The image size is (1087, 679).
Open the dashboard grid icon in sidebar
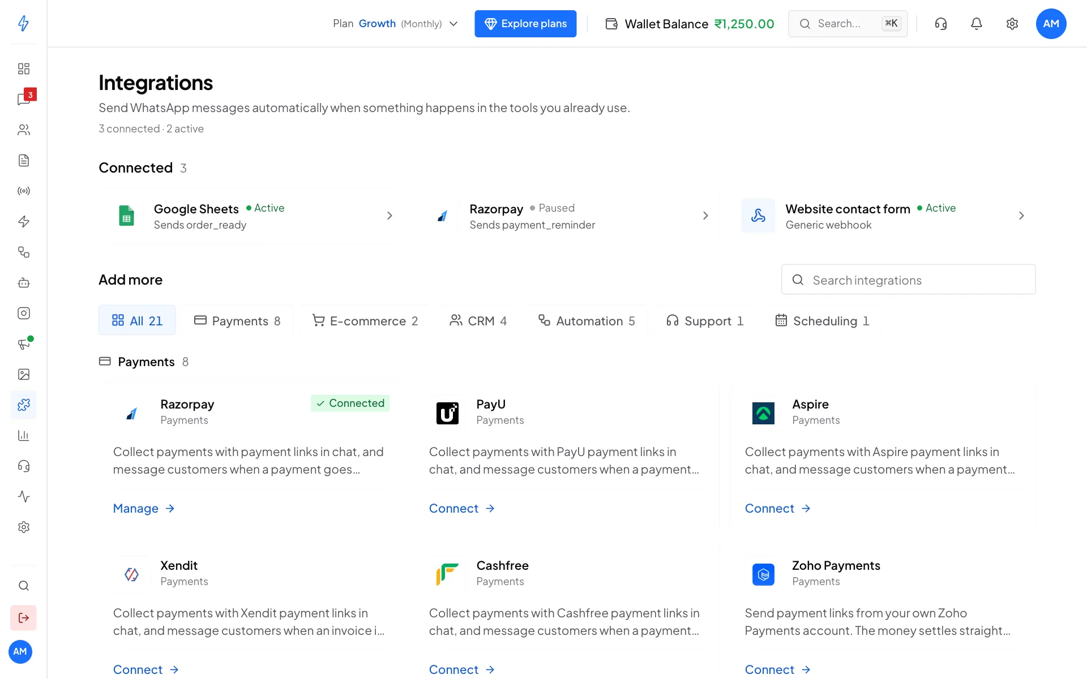(23, 69)
